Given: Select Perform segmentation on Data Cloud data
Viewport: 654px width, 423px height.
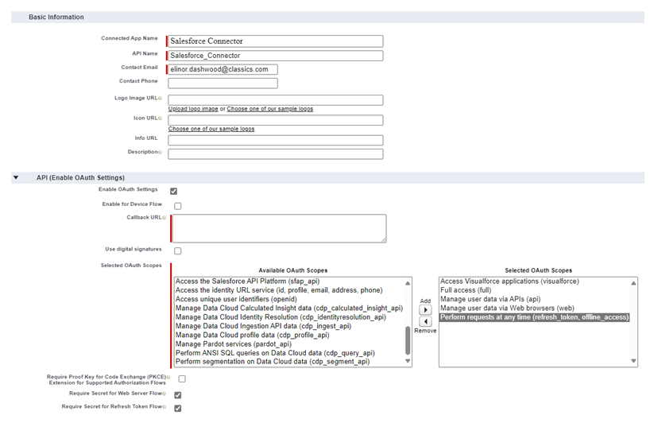Looking at the screenshot, I should [x=289, y=362].
